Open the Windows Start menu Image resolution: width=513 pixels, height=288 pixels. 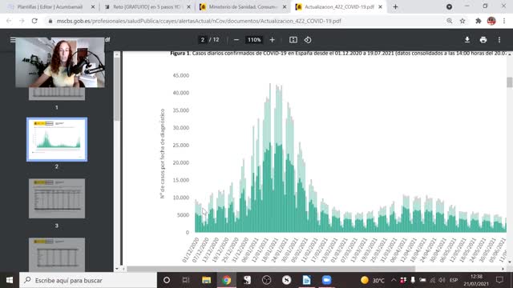[x=10, y=280]
